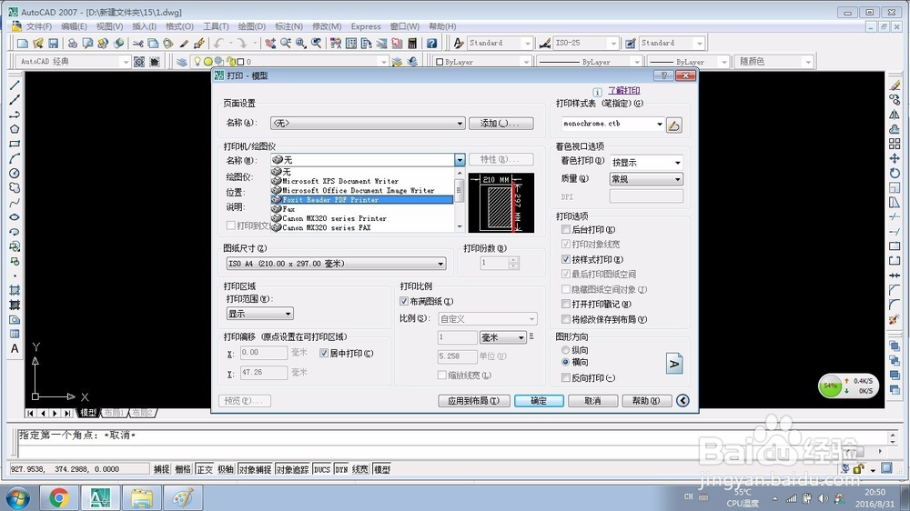Enable the 将修改保存到布局 checkbox
The image size is (910, 511).
point(566,319)
